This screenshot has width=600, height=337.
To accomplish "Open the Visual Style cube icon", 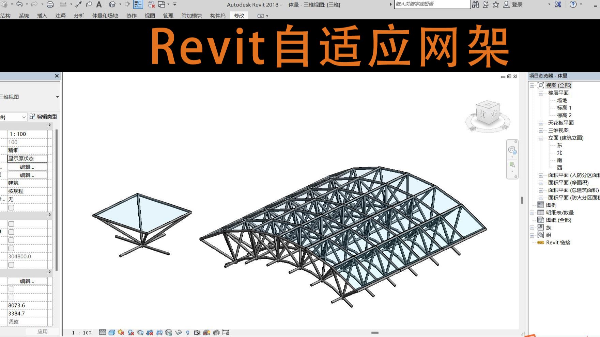I will pyautogui.click(x=112, y=332).
